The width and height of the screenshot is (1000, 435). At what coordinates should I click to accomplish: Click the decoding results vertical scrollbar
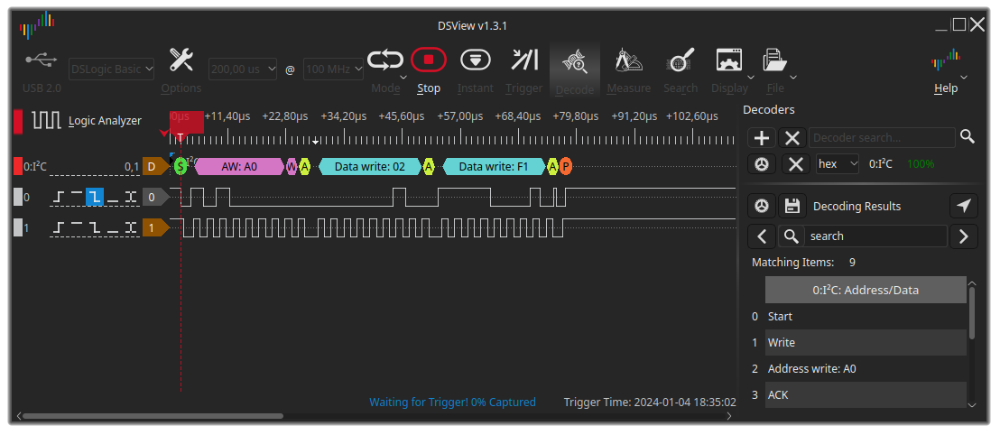[x=972, y=312]
